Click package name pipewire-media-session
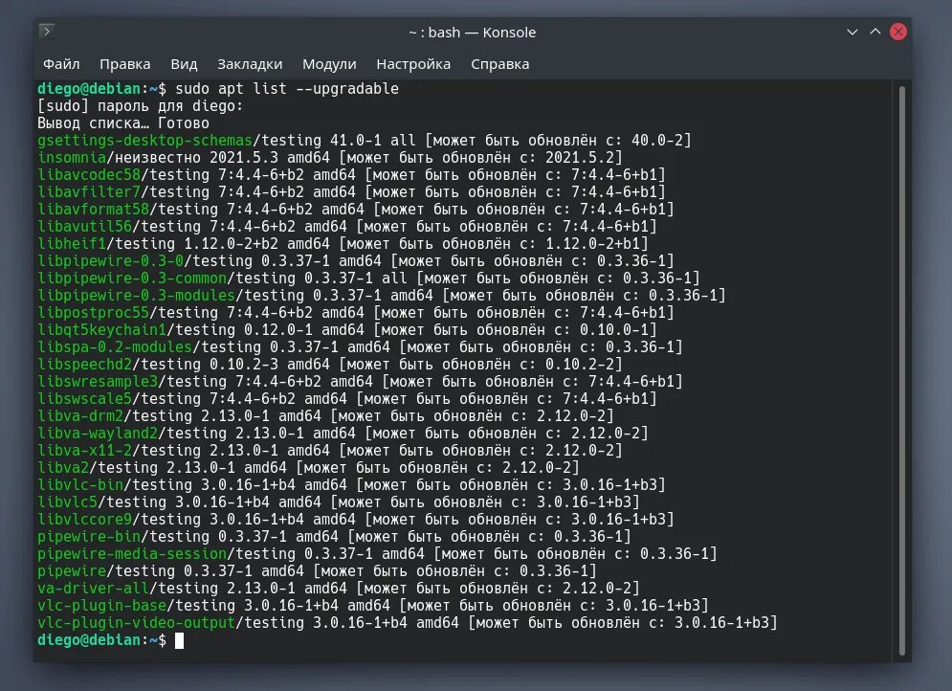The height and width of the screenshot is (691, 952). (132, 554)
